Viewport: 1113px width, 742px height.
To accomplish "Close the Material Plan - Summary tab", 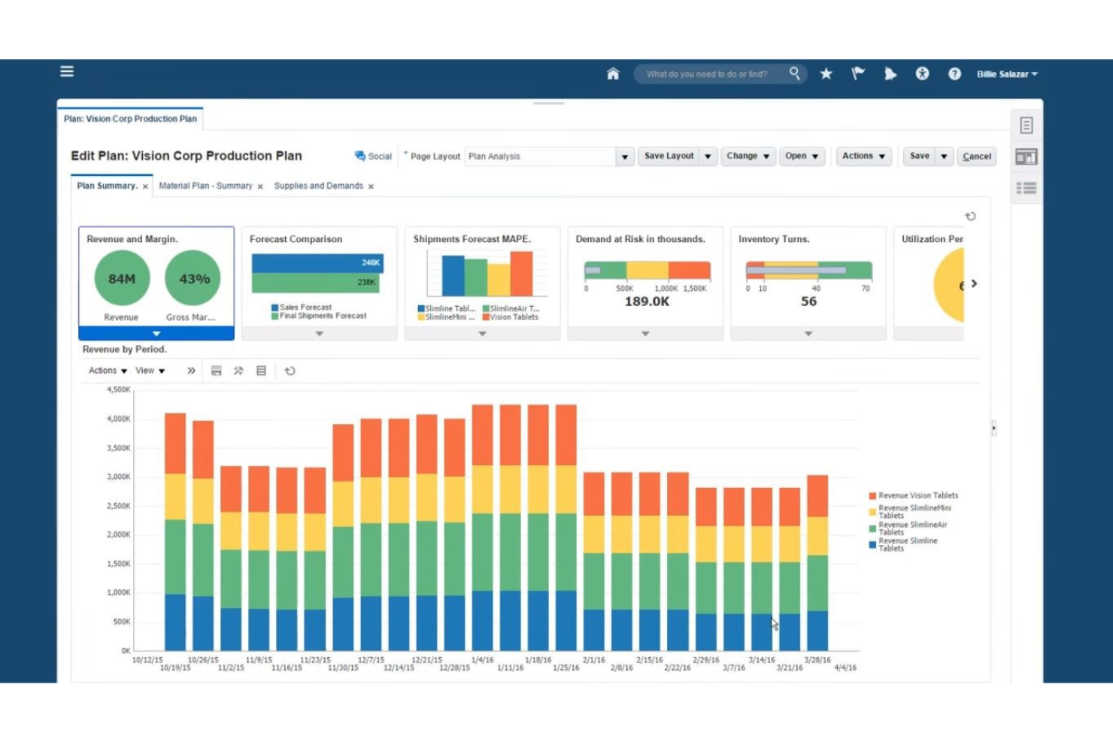I will coord(260,186).
